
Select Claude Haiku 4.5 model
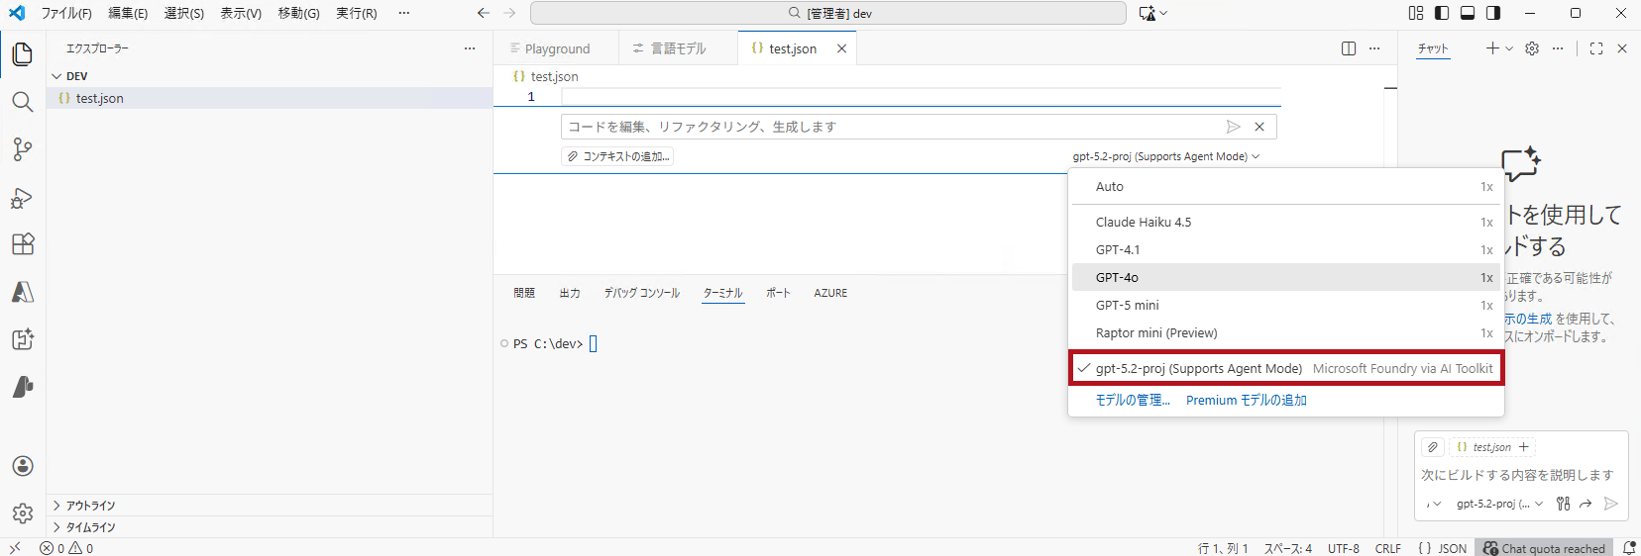pyautogui.click(x=1286, y=222)
